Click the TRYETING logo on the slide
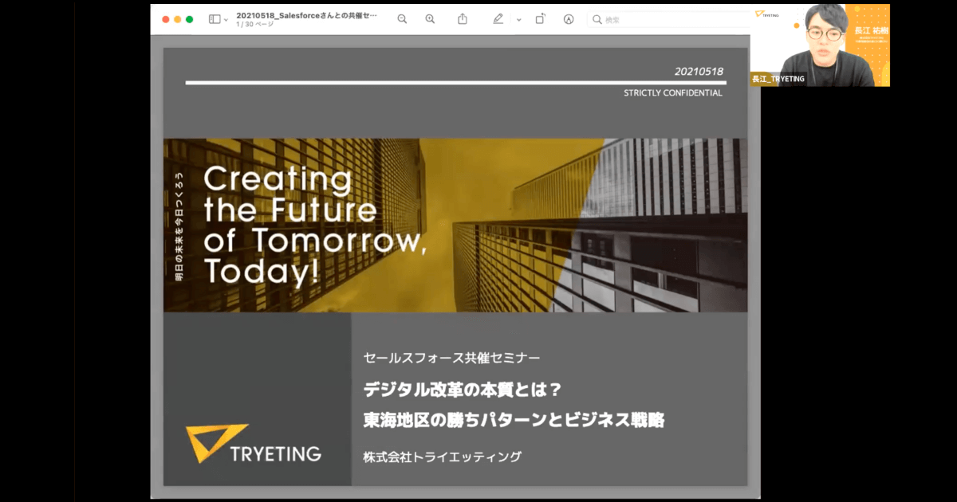This screenshot has height=502, width=957. click(254, 444)
